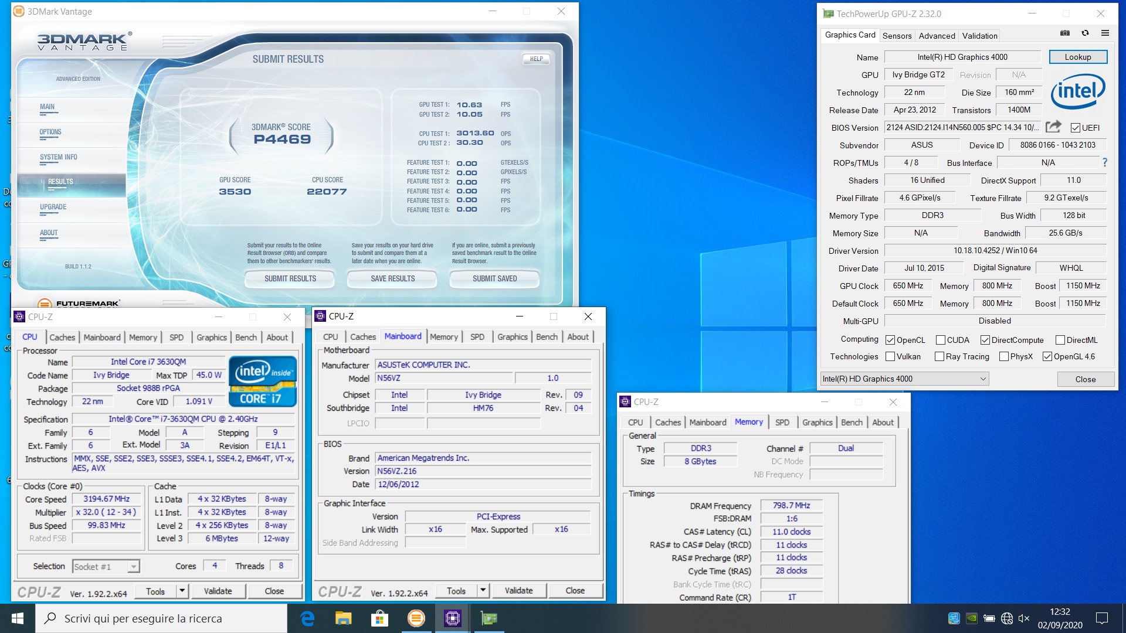Open the notification center icon
Screen dimensions: 1126x633
(1102, 618)
